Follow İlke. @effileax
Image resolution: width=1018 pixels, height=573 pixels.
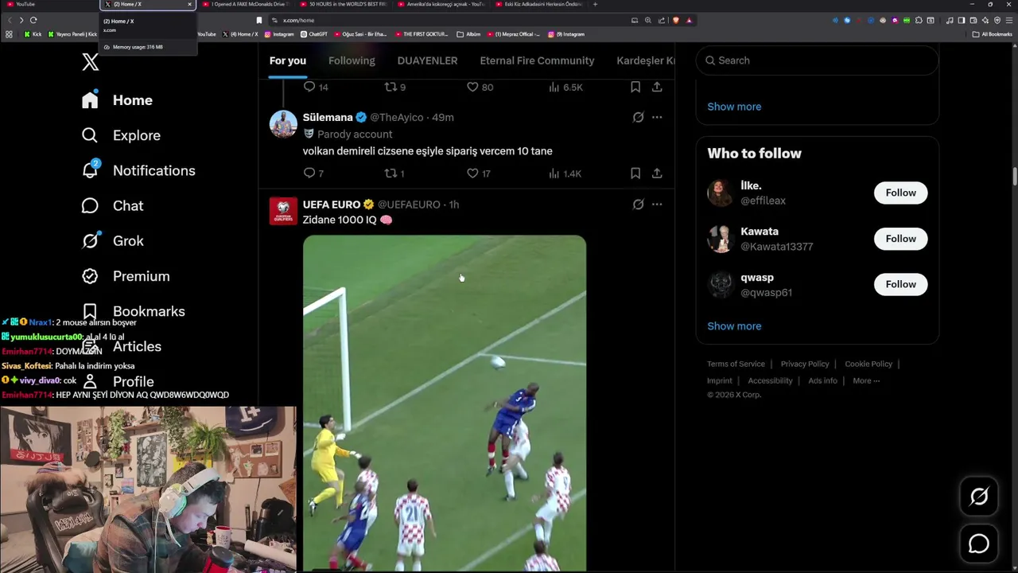900,193
